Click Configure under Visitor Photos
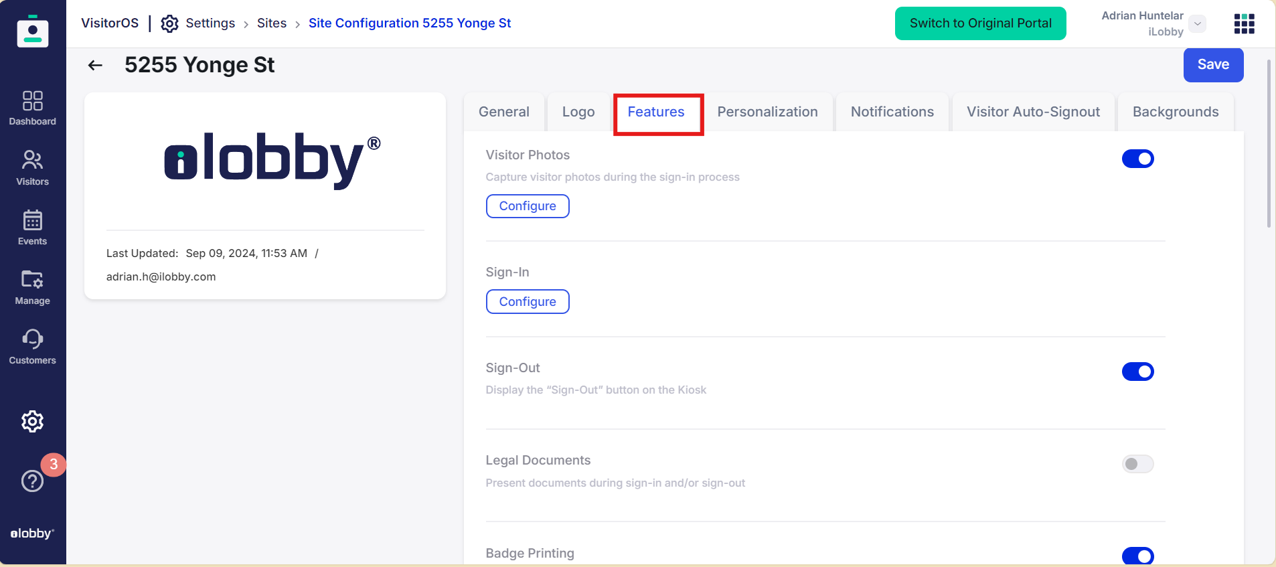Viewport: 1276px width, 567px height. (x=528, y=206)
